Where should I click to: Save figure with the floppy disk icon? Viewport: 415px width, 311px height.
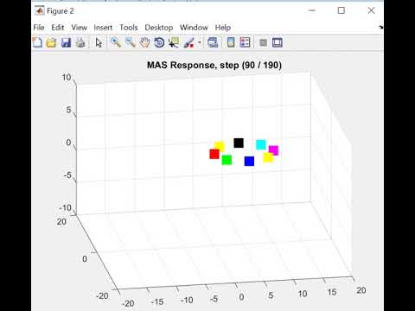click(x=66, y=42)
